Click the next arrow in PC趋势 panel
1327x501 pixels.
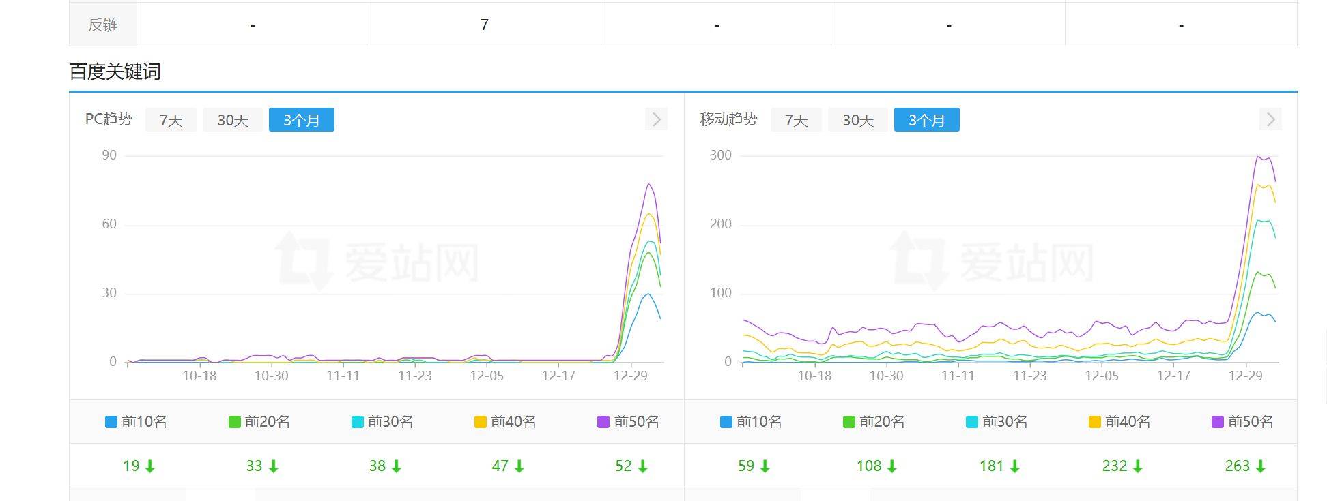[x=656, y=119]
